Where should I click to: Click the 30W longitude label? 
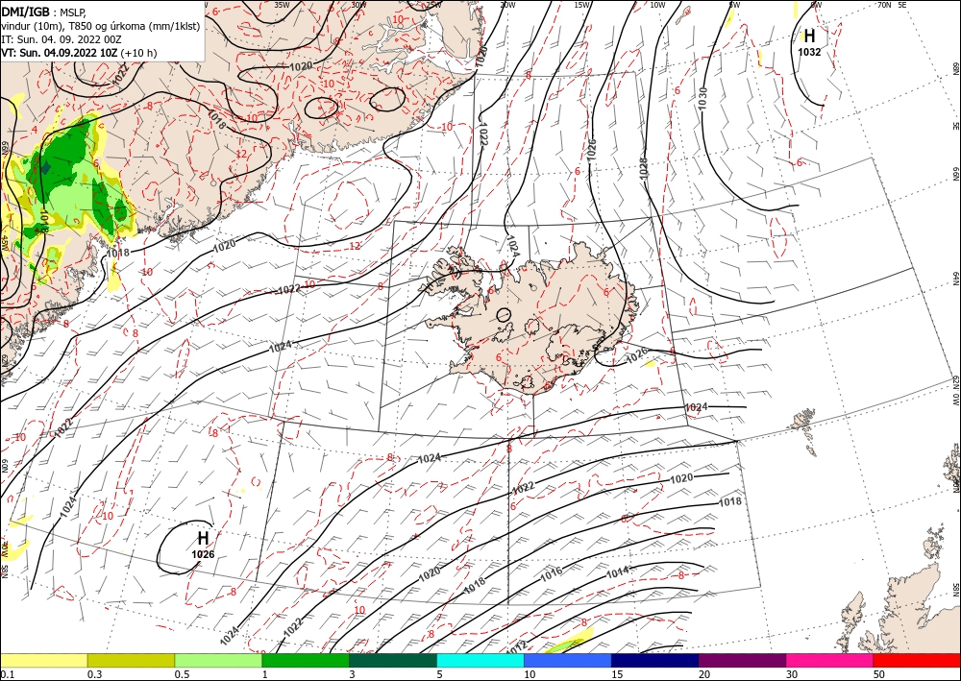pyautogui.click(x=358, y=5)
